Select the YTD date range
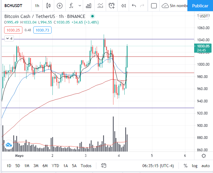213x173 pixels. [55, 166]
